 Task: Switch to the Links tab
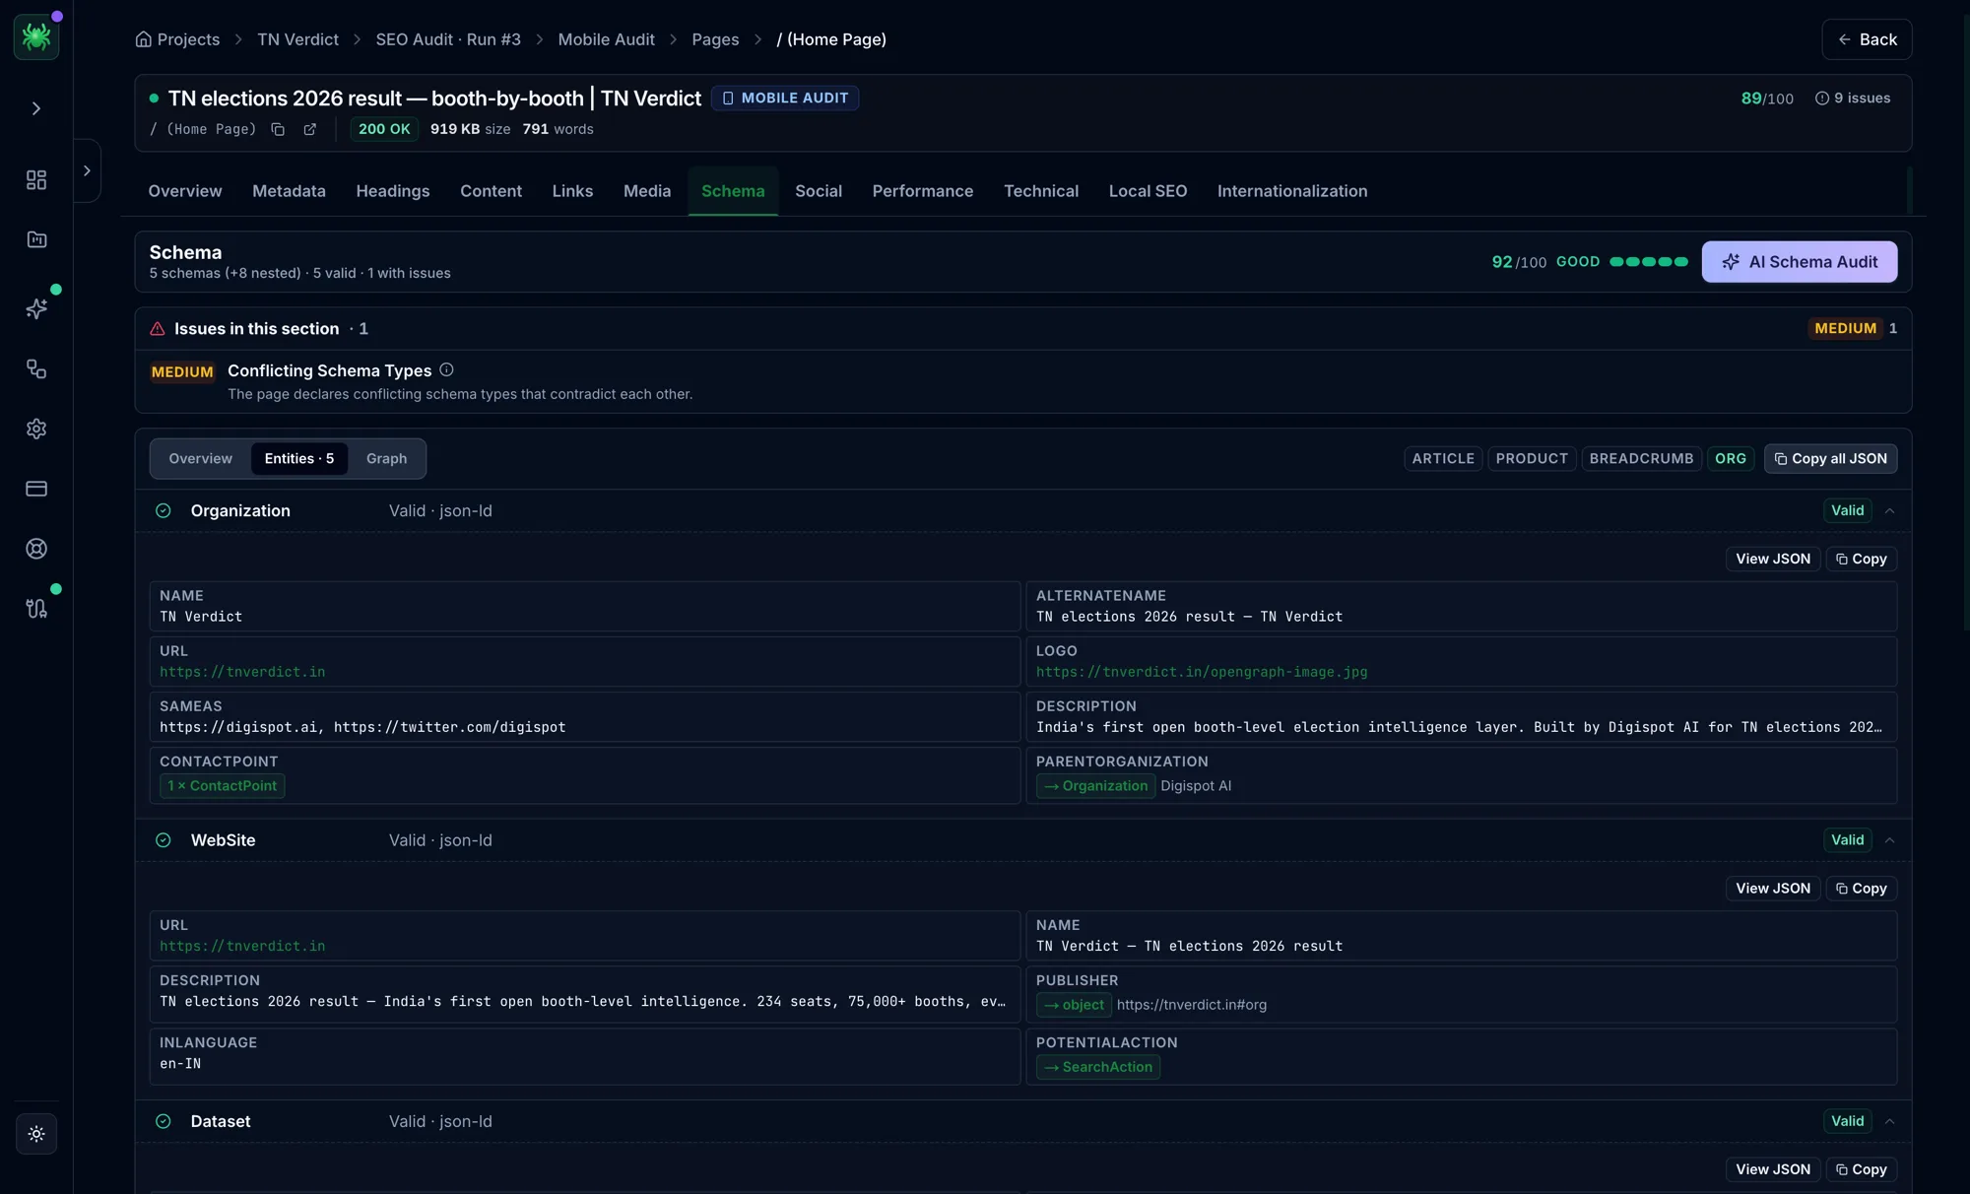click(572, 191)
